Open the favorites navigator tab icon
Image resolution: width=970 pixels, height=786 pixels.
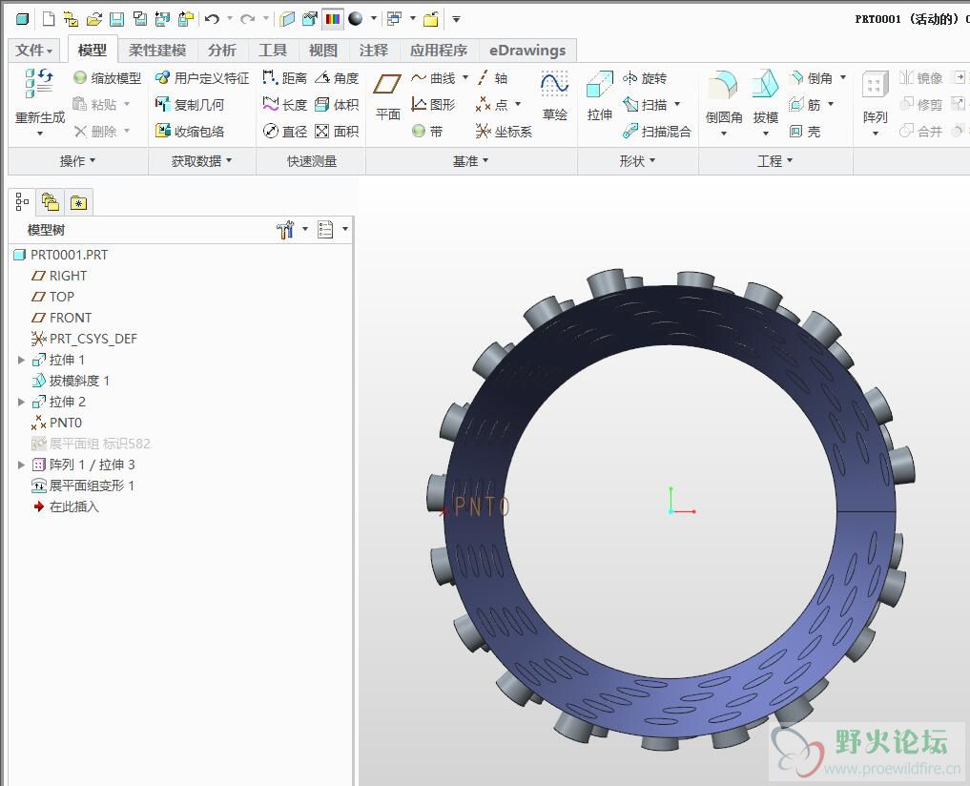pos(78,202)
